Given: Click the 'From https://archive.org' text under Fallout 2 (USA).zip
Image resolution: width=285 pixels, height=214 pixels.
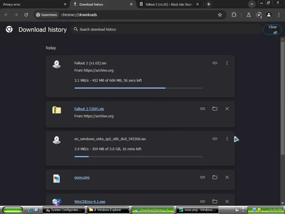Looking at the screenshot, I should (x=94, y=116).
